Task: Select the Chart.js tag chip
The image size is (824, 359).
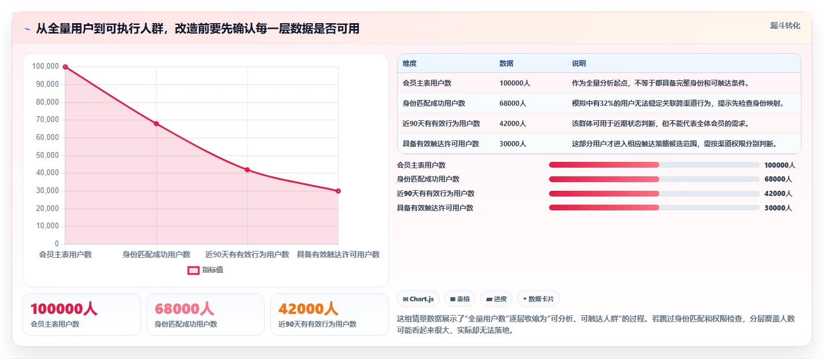Action: tap(418, 299)
